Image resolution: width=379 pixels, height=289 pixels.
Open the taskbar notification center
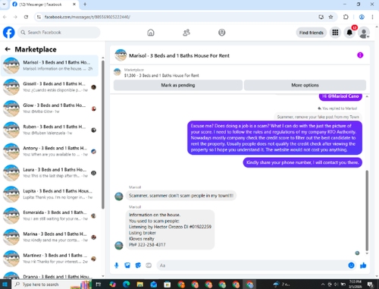(371, 284)
